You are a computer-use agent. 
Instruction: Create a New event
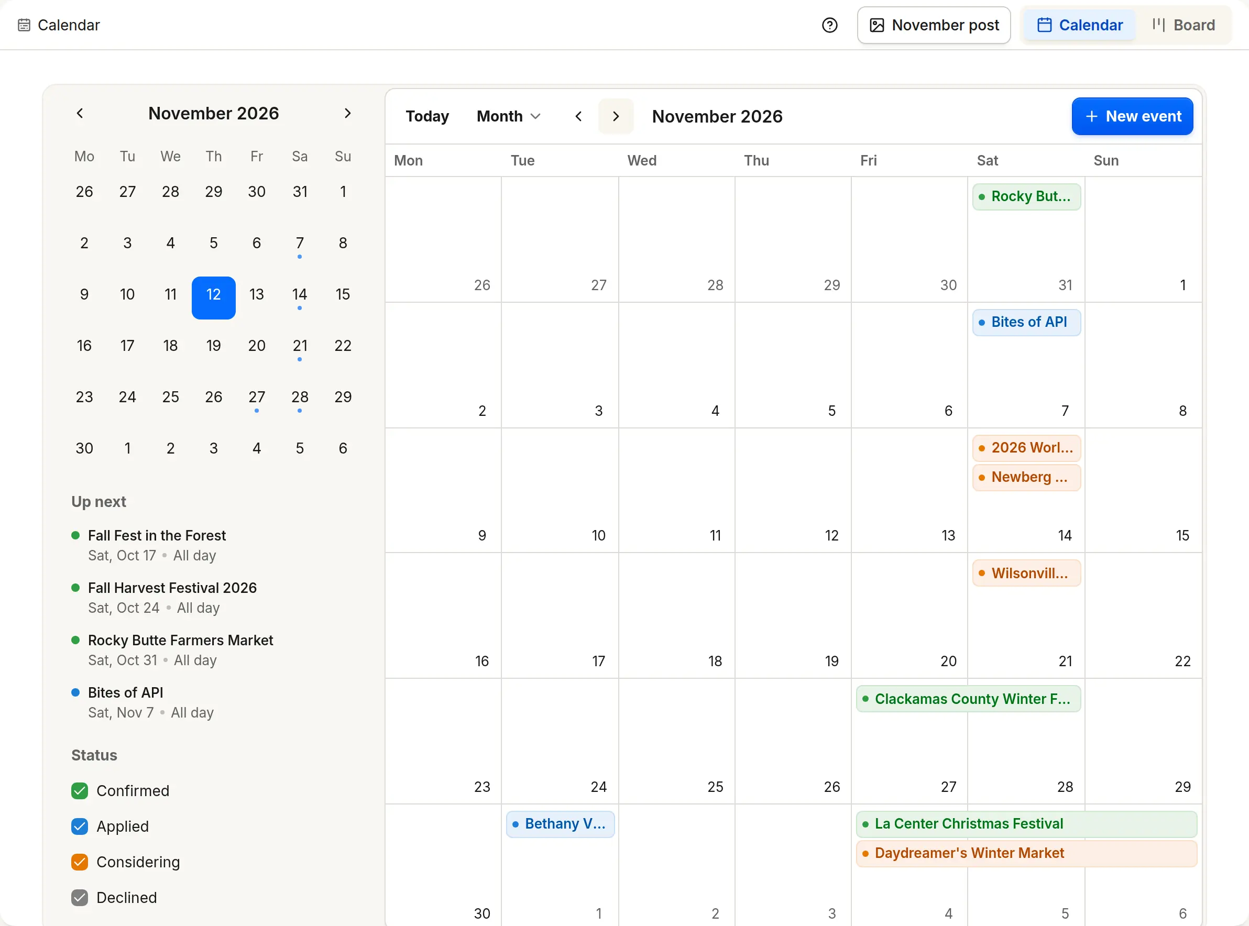click(1132, 117)
